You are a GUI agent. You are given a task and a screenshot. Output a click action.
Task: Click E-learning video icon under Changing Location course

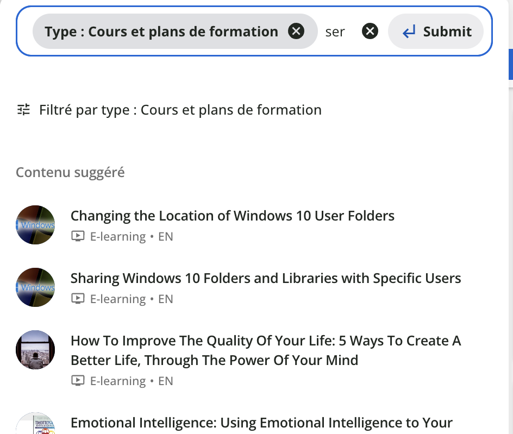(78, 237)
